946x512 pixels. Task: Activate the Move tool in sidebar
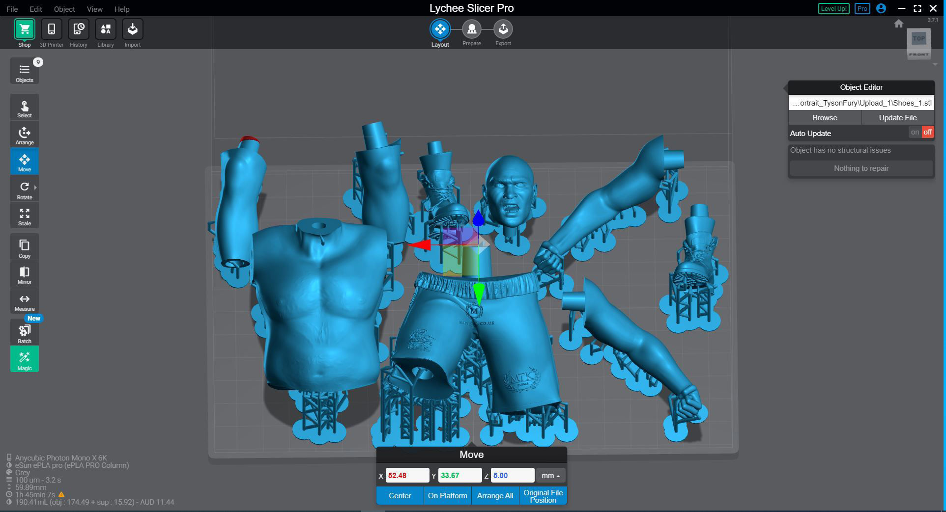click(x=24, y=162)
